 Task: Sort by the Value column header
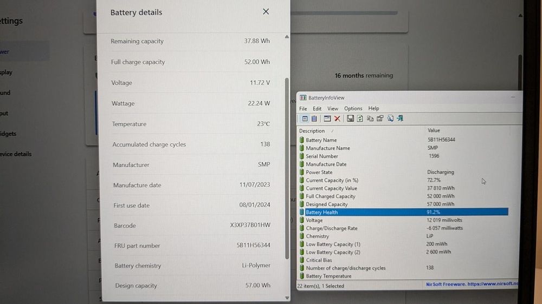(467, 130)
